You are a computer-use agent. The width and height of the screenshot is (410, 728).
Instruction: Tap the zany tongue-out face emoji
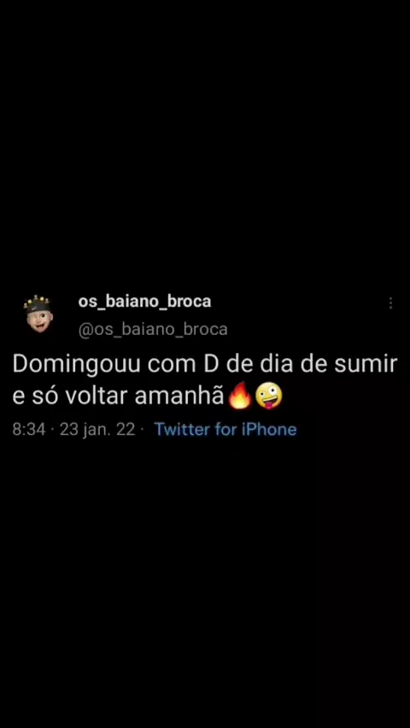click(269, 396)
